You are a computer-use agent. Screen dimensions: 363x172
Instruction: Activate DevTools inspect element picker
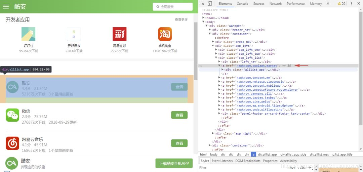[203, 3]
